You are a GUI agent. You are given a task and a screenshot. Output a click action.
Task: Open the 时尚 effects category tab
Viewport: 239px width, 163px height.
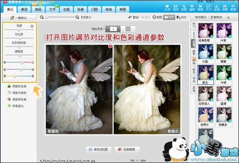point(194,62)
